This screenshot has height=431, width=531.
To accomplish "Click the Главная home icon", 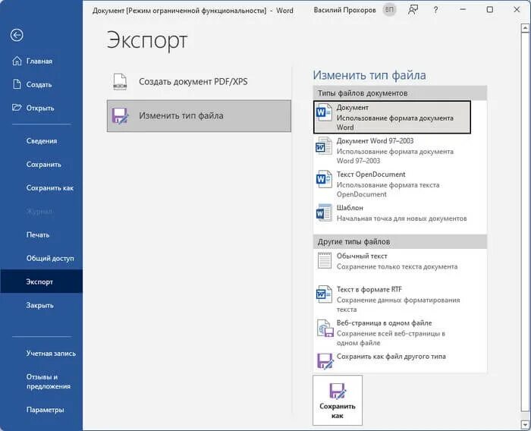I will 17,61.
